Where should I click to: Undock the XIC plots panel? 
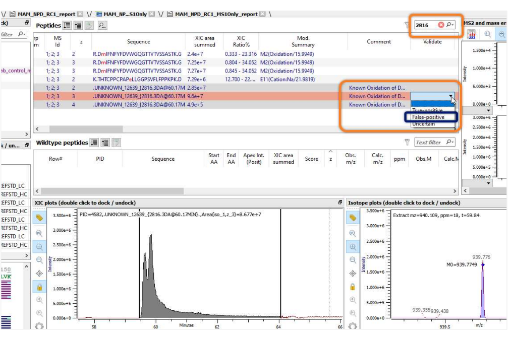340,203
